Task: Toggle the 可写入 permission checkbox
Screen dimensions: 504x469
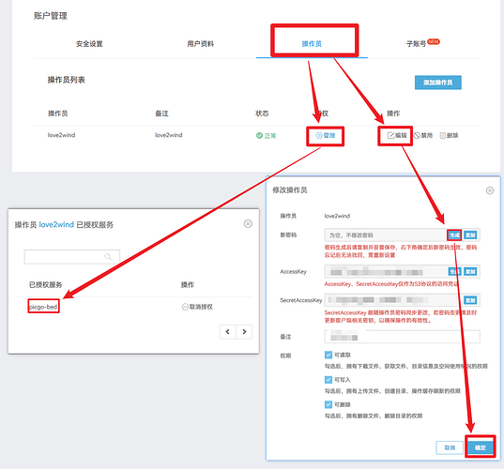Action: [328, 380]
